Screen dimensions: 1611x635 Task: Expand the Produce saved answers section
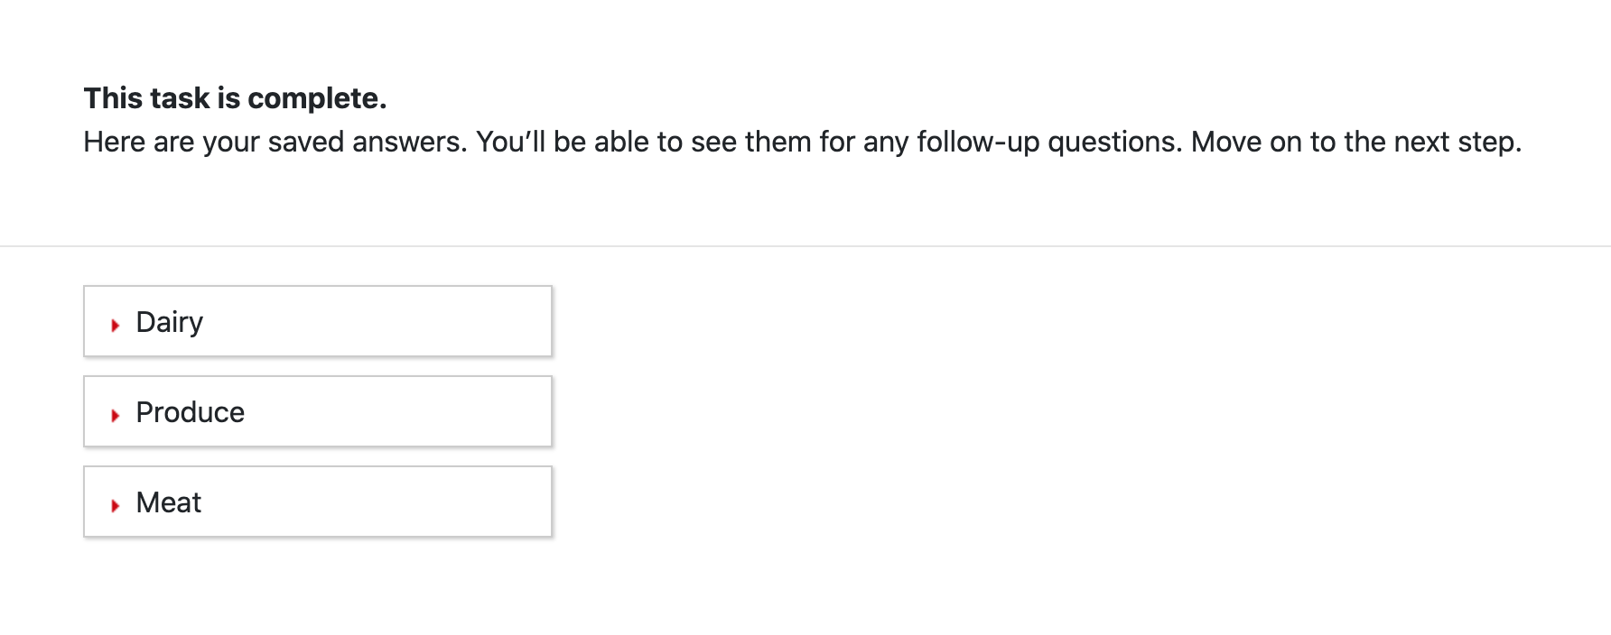[x=317, y=412]
